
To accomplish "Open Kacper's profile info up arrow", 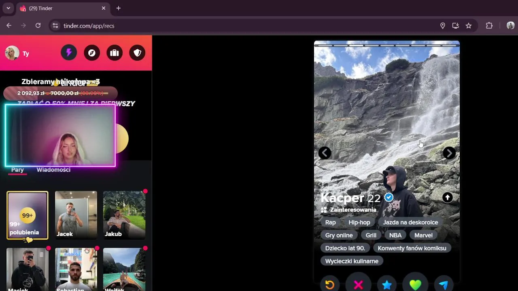I will point(447,197).
